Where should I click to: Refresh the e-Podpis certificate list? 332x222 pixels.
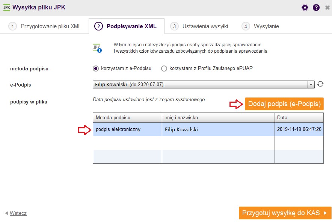320,84
